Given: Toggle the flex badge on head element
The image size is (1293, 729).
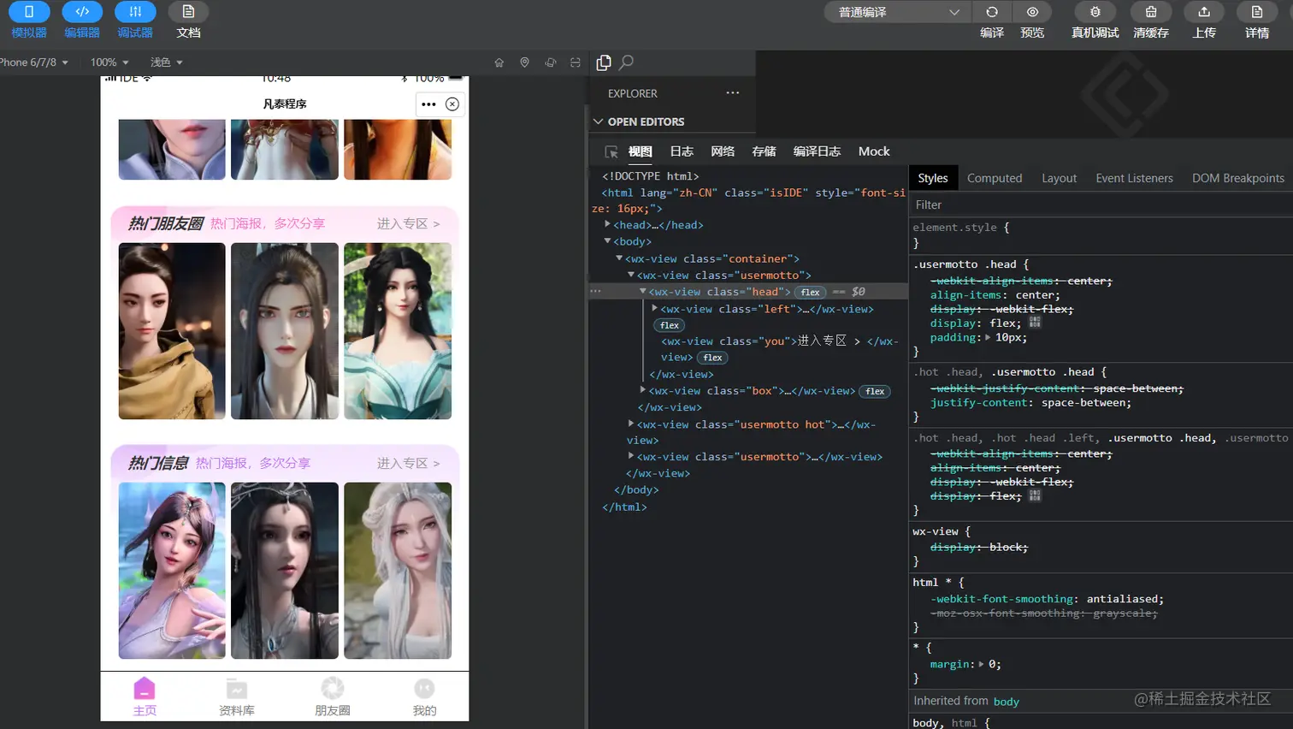Looking at the screenshot, I should click(810, 292).
